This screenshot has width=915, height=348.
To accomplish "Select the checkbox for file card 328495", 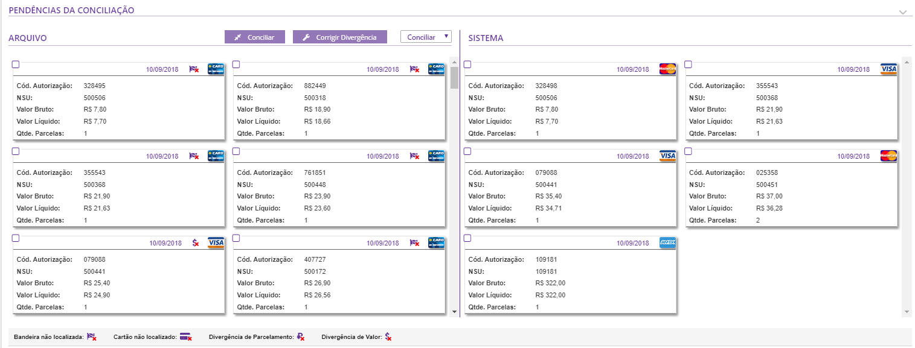I will [x=16, y=65].
